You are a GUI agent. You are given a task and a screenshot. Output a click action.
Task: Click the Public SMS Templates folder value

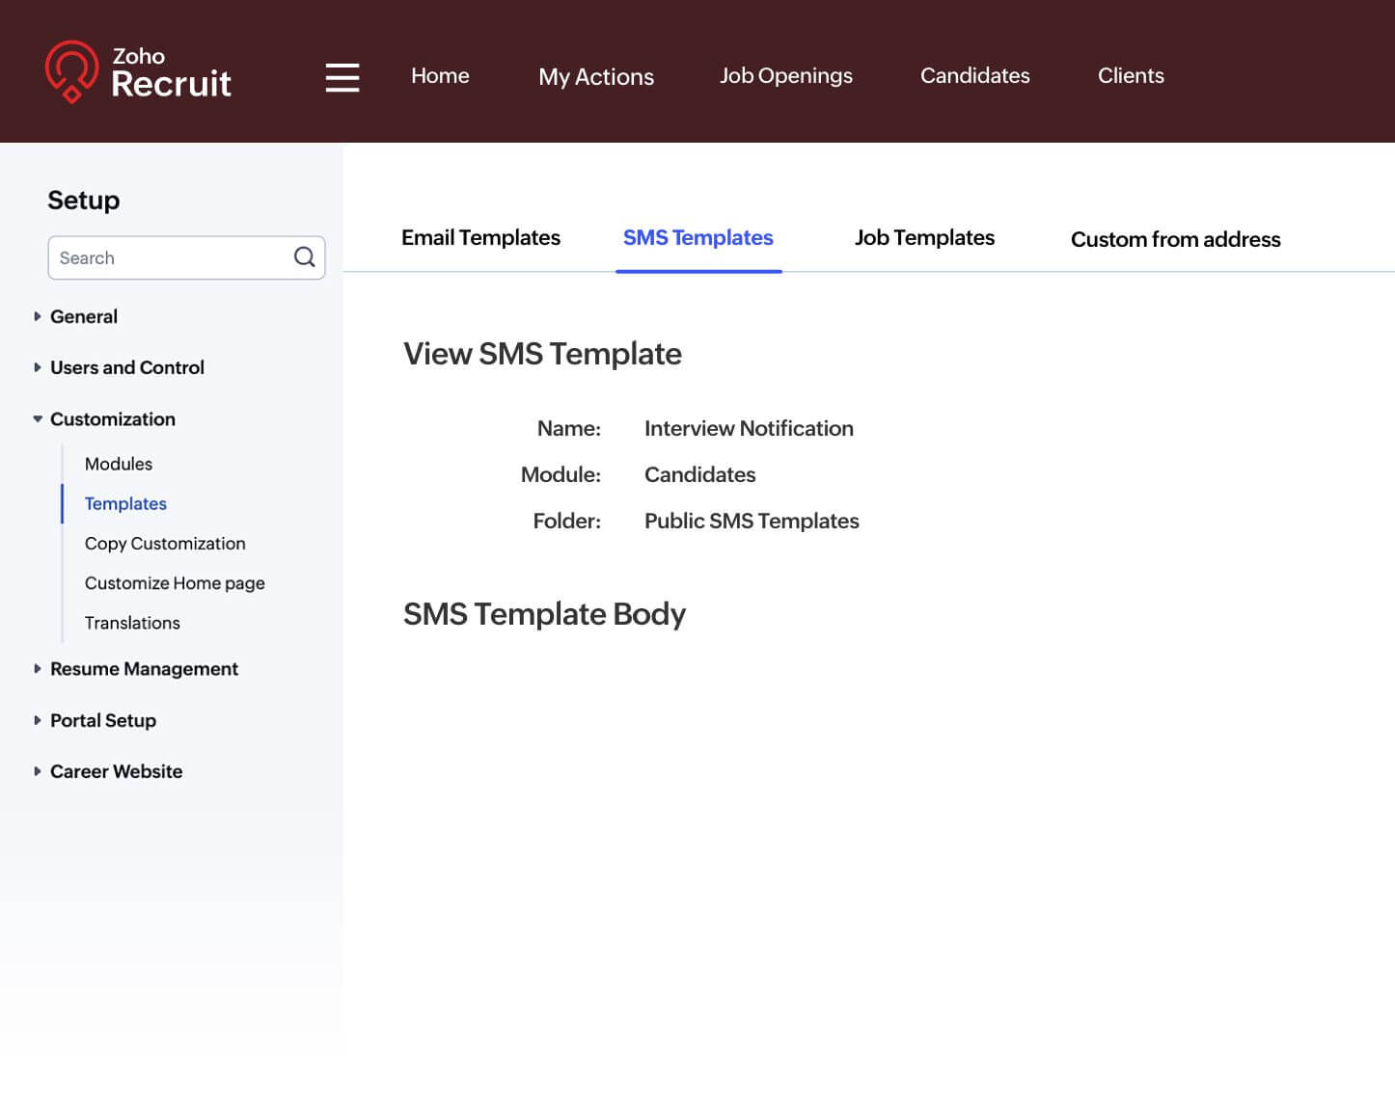click(752, 521)
